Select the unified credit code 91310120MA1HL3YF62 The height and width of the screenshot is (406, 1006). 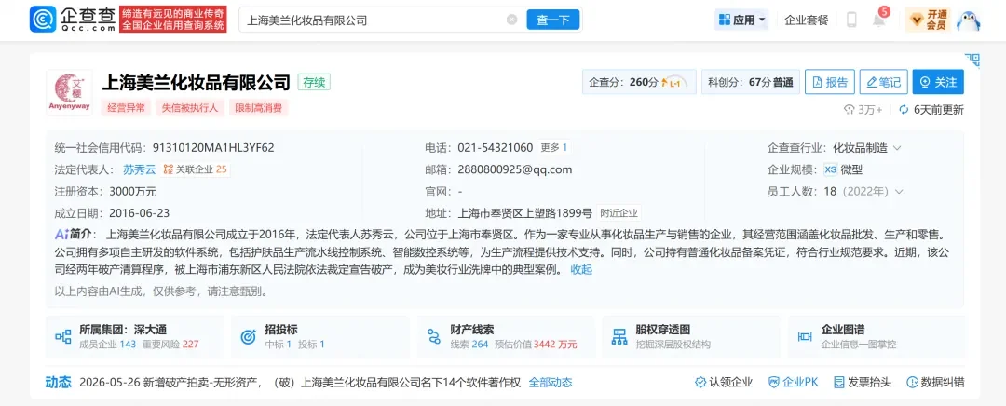(213, 148)
